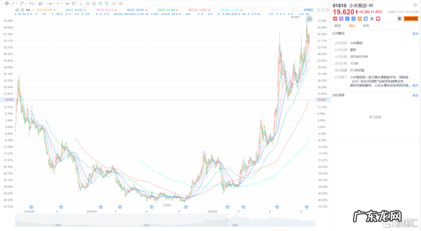The width and height of the screenshot is (421, 231).
Task: Switch to the 财务 tab
Action: click(366, 26)
